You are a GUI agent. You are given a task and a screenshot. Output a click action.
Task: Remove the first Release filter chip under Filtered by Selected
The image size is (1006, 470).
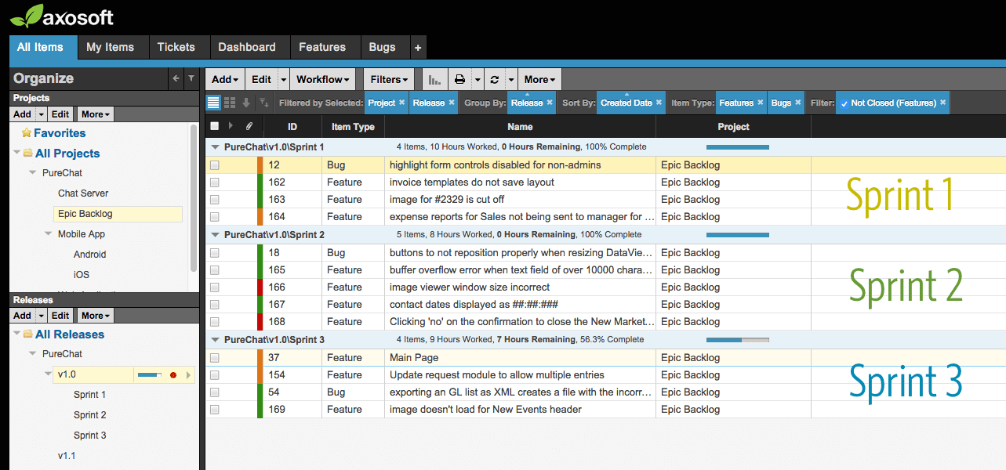452,103
